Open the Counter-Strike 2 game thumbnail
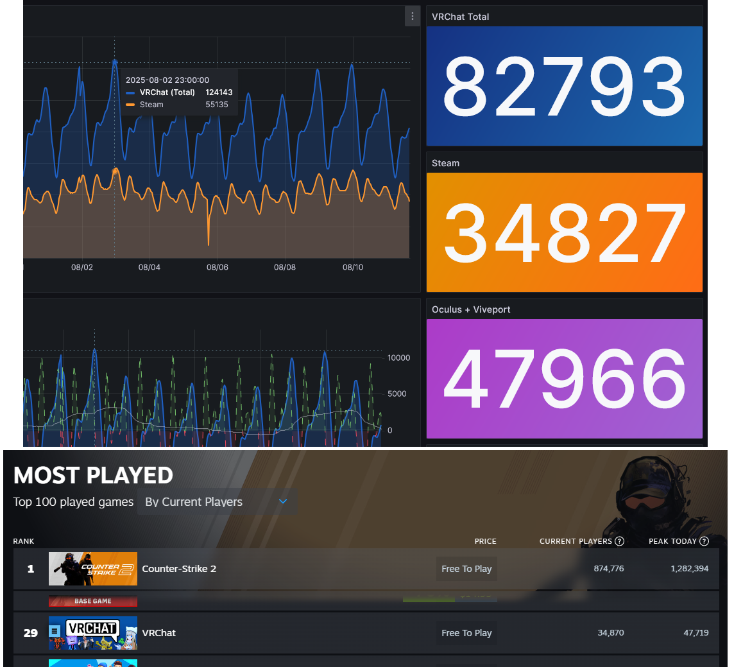Screen dimensions: 734x667 pyautogui.click(x=93, y=569)
